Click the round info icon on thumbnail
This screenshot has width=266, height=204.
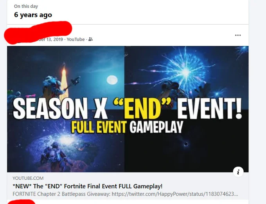[238, 172]
